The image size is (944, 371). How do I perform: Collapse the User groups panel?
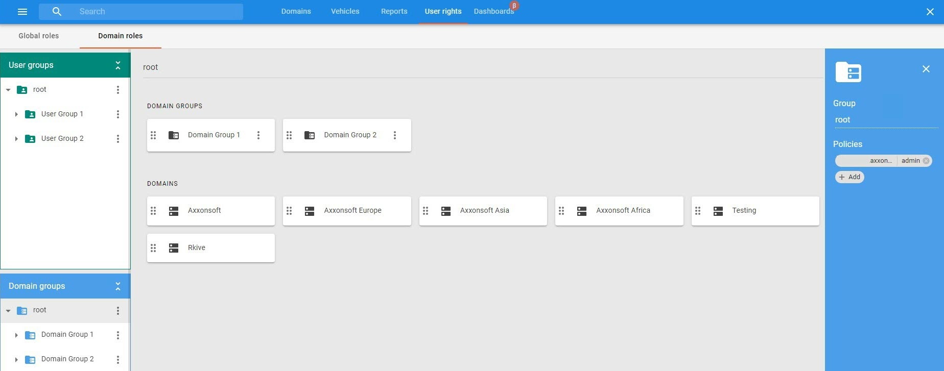click(118, 65)
